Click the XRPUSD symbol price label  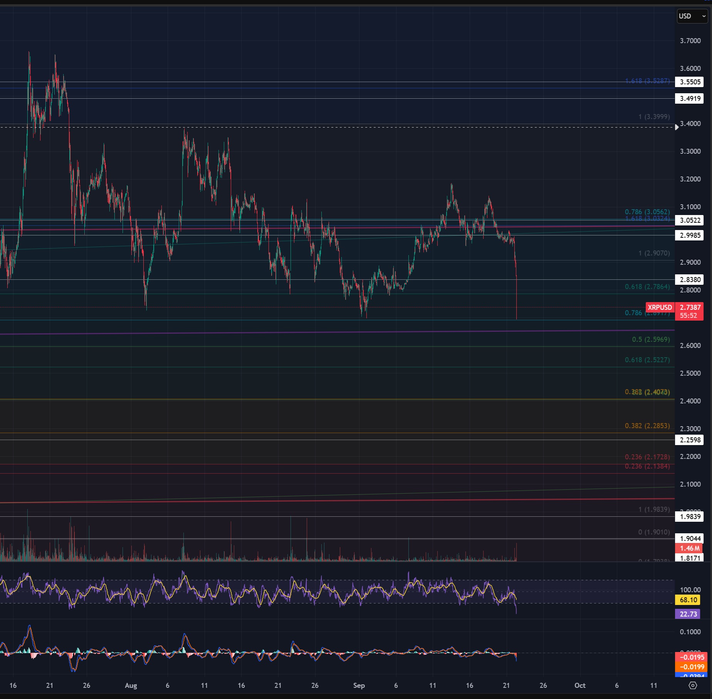pyautogui.click(x=660, y=307)
